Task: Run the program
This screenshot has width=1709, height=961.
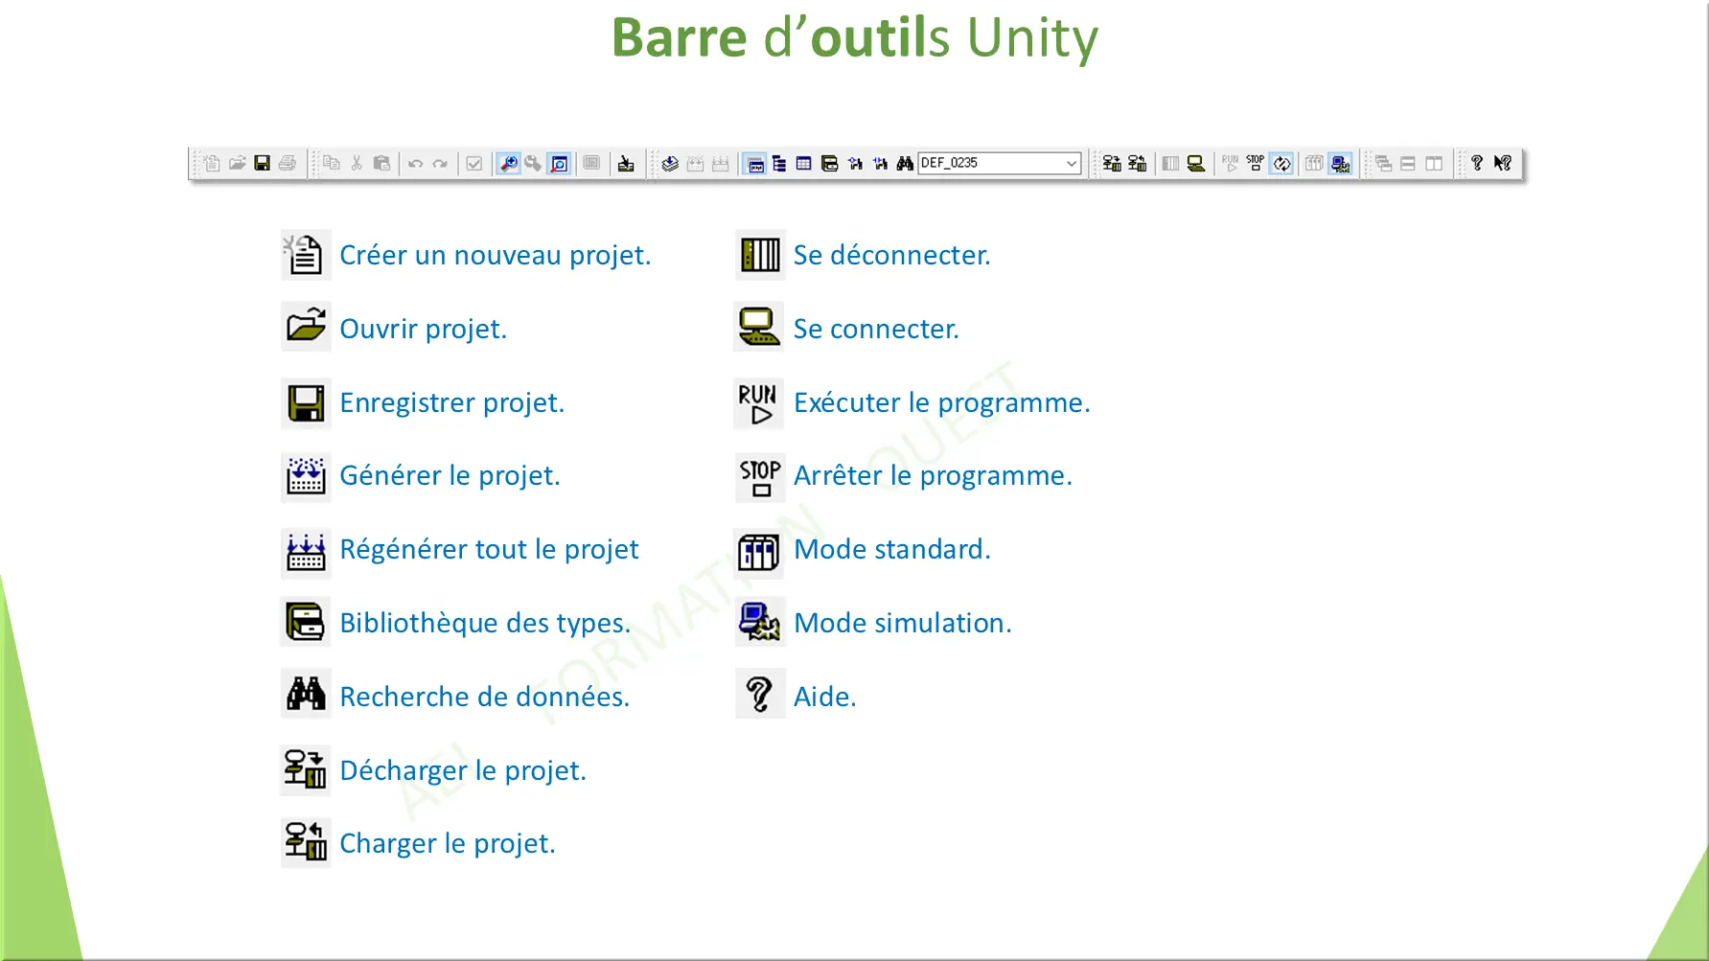Action: point(1231,163)
